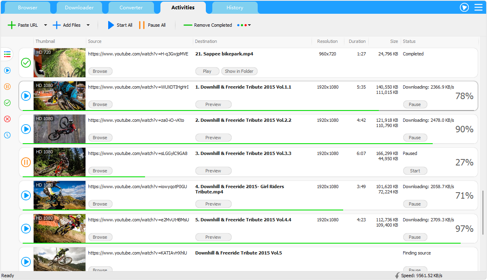Click Show in Folder for Sappee bikepark

(x=239, y=71)
